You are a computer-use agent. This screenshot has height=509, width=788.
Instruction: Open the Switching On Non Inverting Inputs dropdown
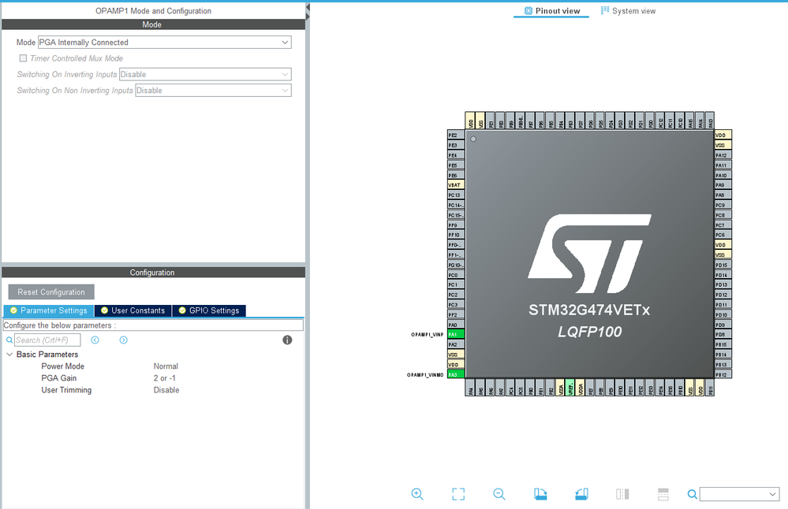[x=213, y=91]
